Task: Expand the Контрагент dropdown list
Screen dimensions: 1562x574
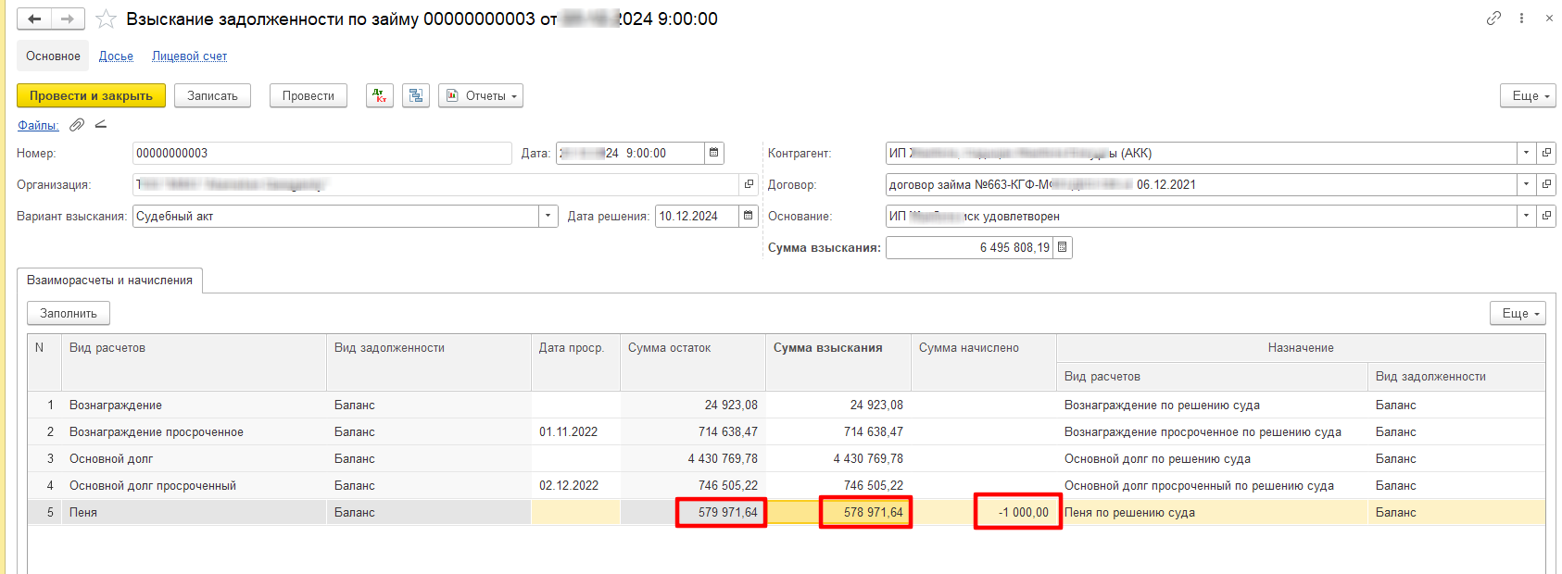Action: [x=1526, y=153]
